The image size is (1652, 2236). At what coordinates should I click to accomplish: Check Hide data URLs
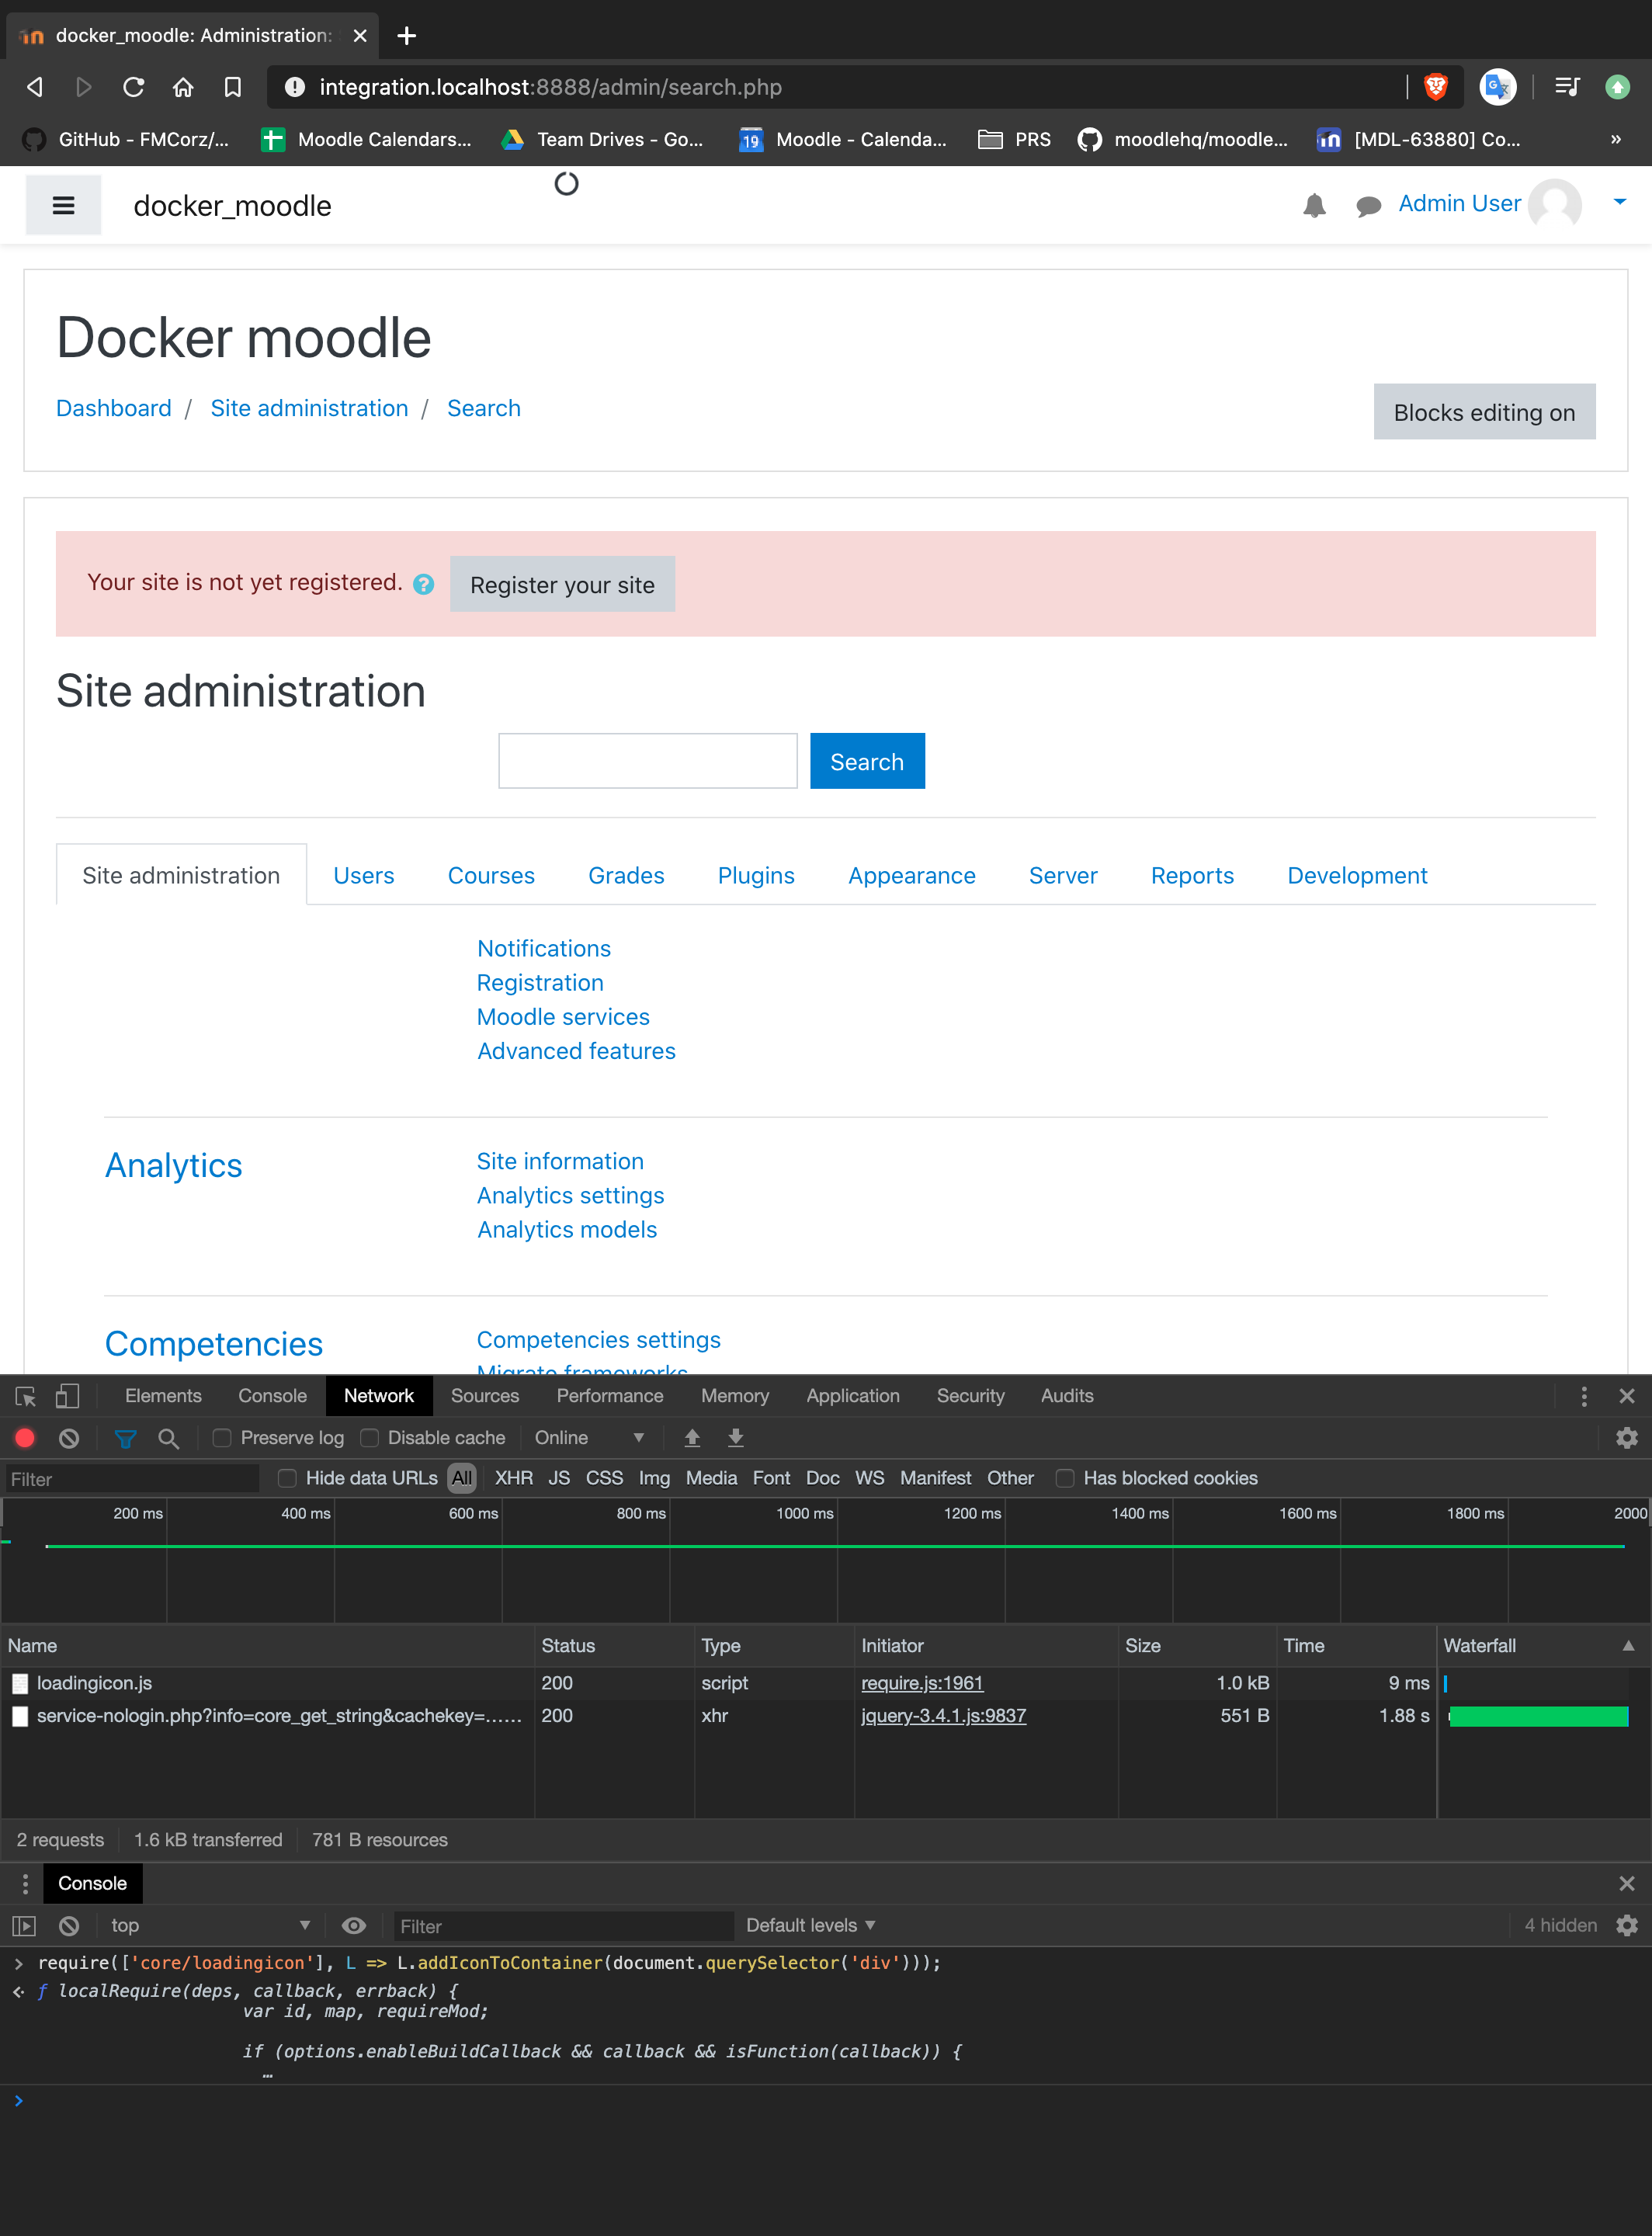pos(287,1478)
